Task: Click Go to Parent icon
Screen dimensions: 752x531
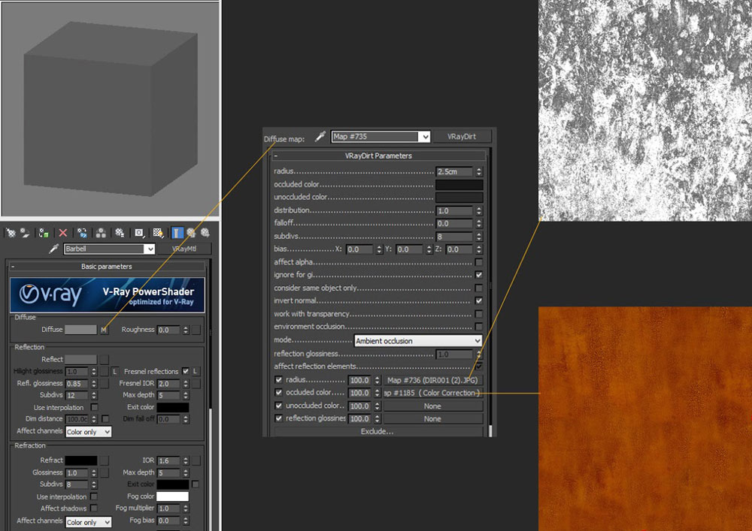Action: coord(191,234)
